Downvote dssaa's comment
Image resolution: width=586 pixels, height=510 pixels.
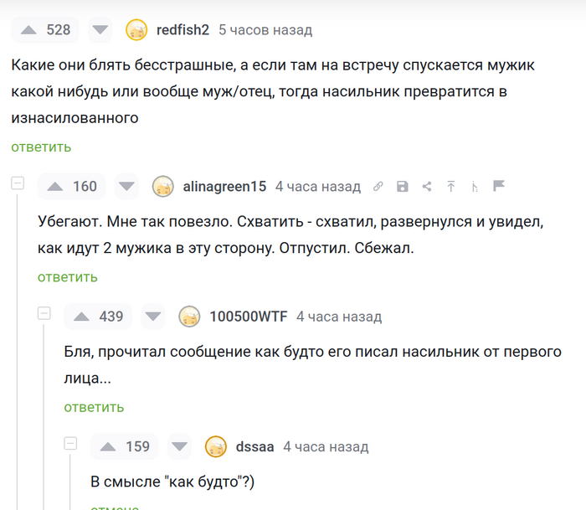180,446
